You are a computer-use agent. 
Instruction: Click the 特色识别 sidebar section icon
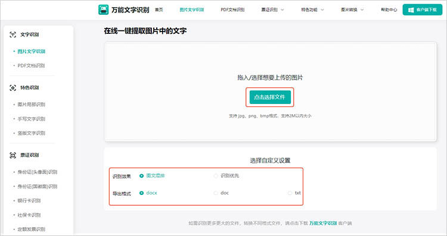[x=13, y=88]
